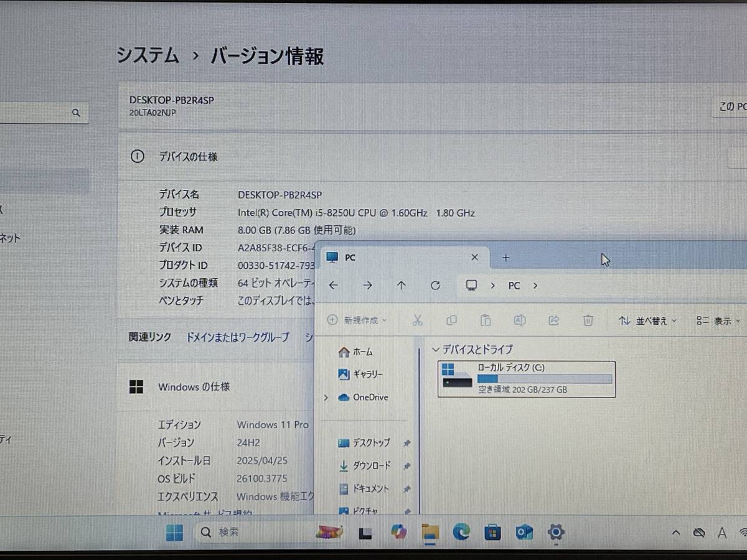Click the C: drive usage bar

pyautogui.click(x=545, y=379)
